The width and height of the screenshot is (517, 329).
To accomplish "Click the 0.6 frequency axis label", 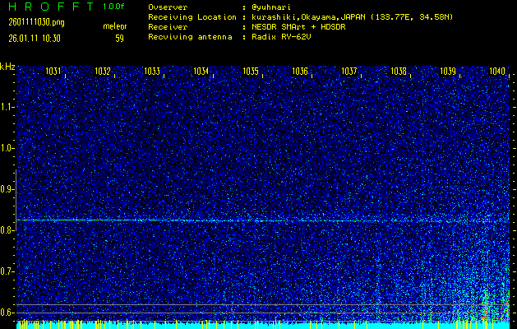I will [x=7, y=313].
